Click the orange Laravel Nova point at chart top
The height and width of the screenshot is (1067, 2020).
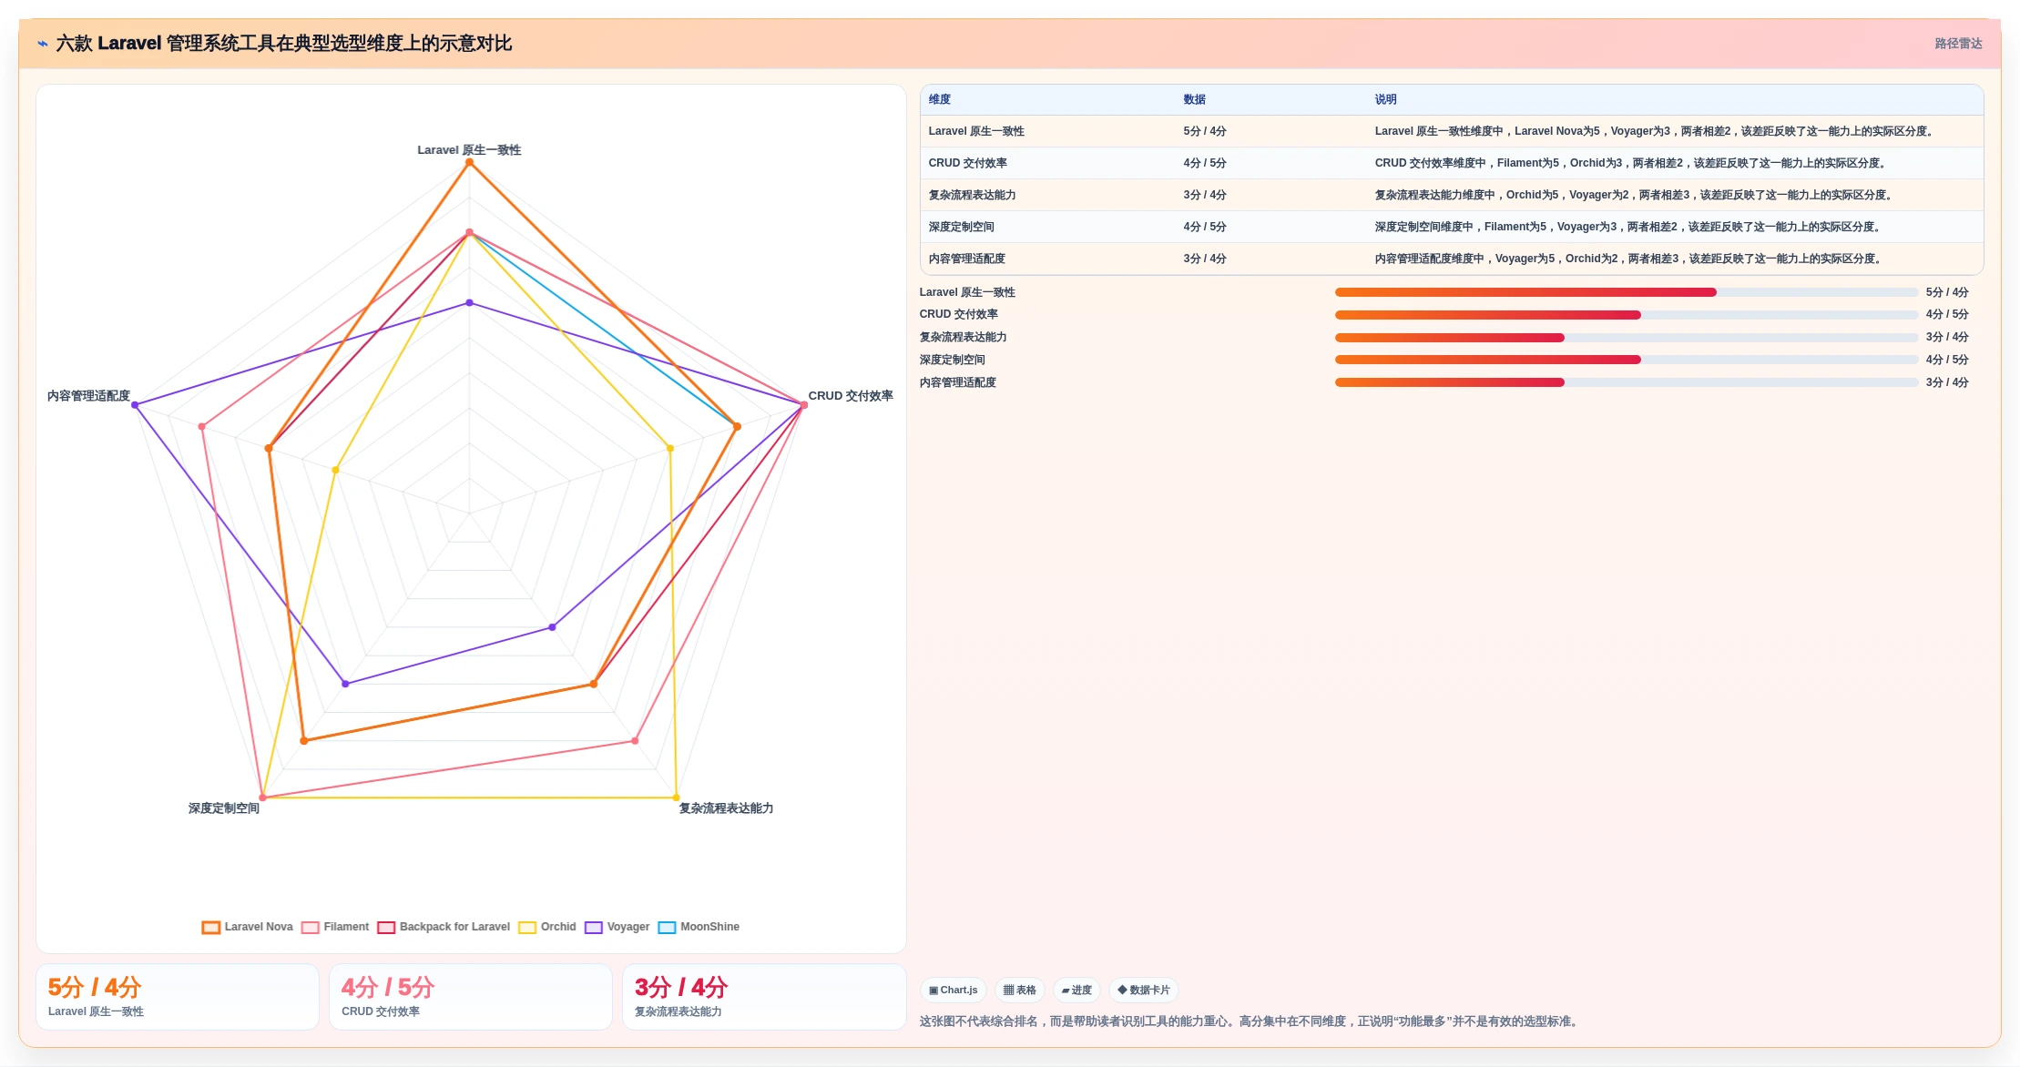click(x=470, y=163)
